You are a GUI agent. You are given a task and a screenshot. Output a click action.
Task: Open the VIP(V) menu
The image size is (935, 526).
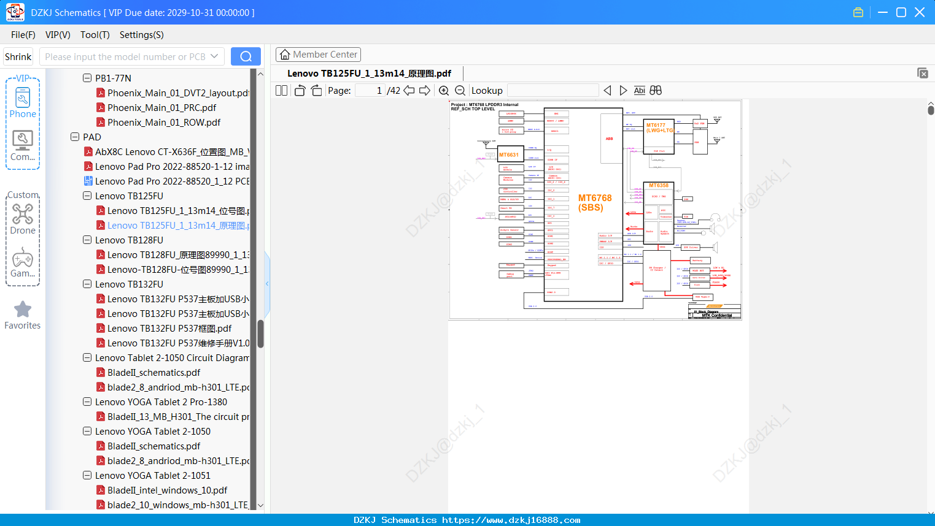click(x=58, y=35)
